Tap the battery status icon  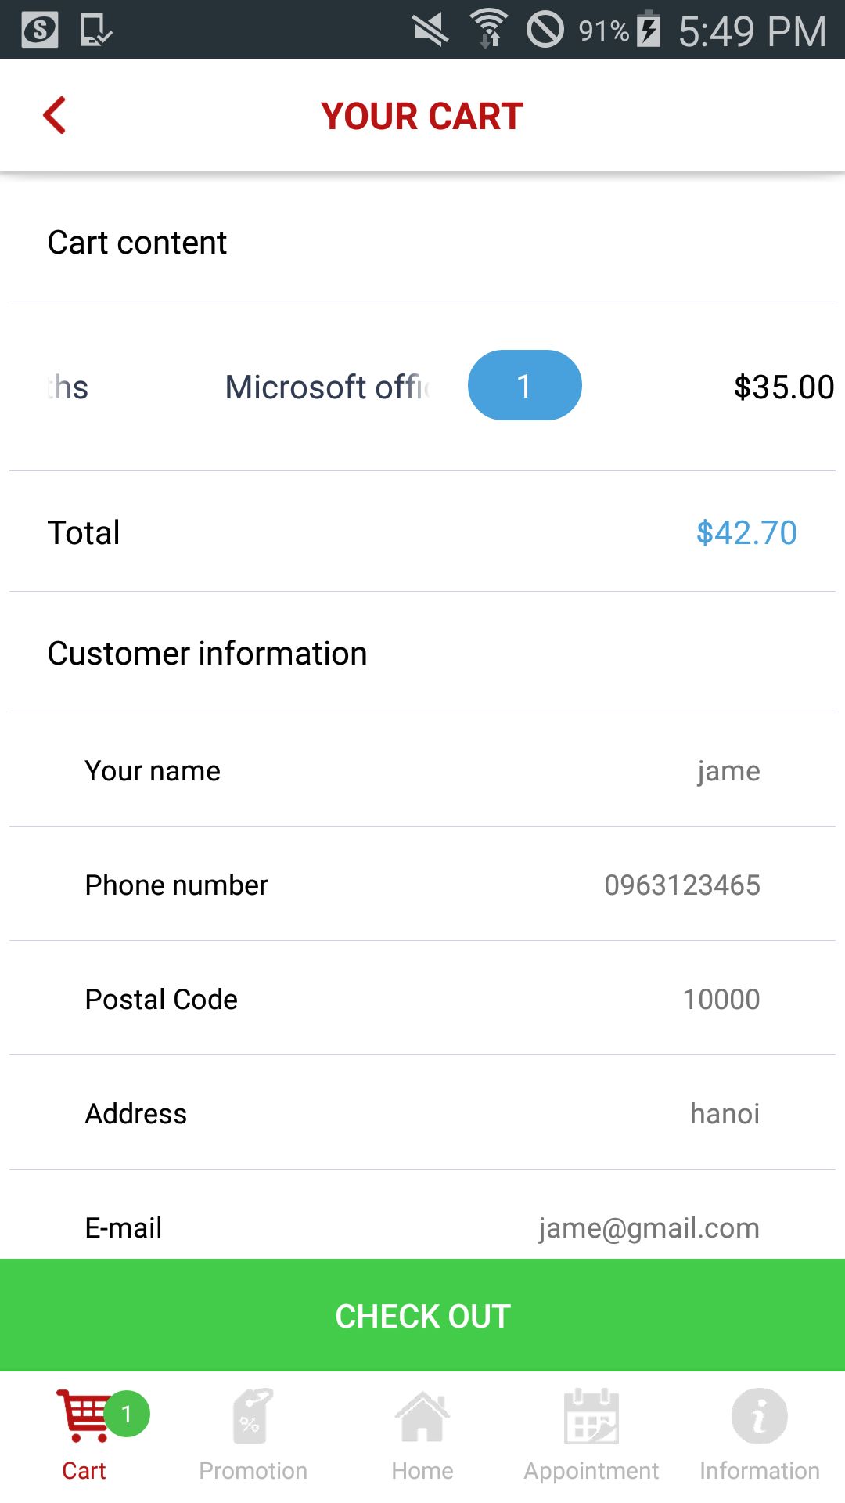(x=649, y=30)
